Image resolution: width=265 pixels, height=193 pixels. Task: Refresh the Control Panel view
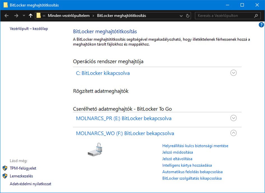click(x=188, y=16)
